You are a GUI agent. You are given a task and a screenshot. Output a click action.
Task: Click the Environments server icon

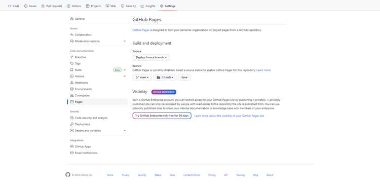pos(72,89)
